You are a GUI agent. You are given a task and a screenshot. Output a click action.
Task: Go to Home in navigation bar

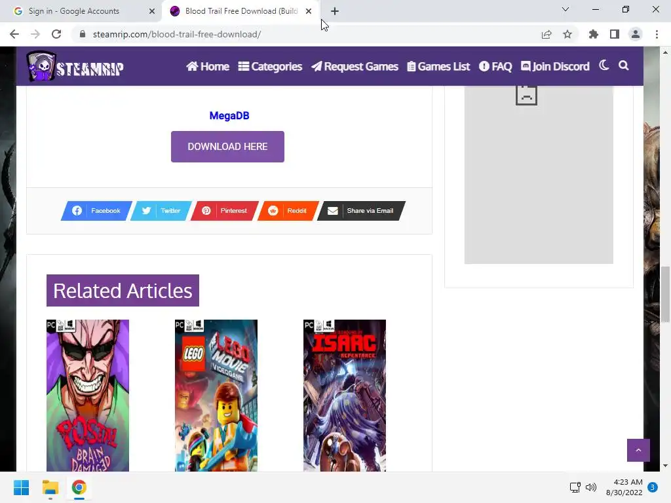click(208, 66)
